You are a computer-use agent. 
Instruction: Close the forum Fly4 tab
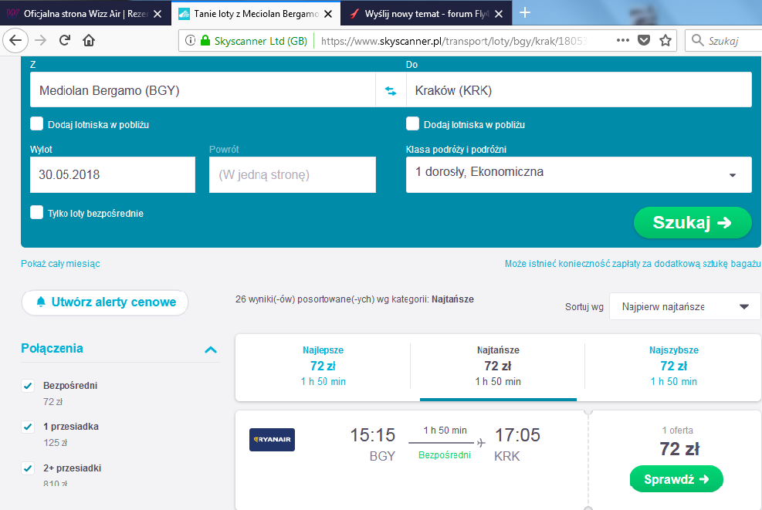[x=499, y=14]
